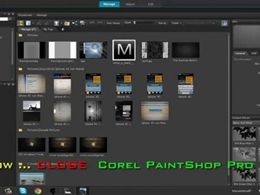Click the Preview mode page icon

click(28, 23)
